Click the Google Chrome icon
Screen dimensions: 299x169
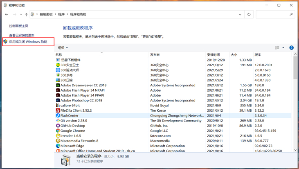pyautogui.click(x=58, y=131)
